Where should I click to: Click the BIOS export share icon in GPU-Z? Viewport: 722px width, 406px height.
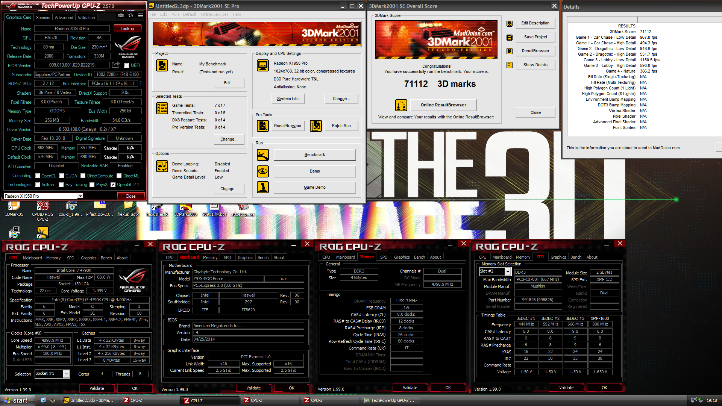pyautogui.click(x=116, y=65)
